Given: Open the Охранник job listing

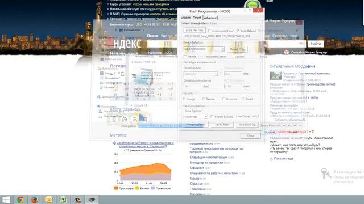Looking at the screenshot, I should point(196,184).
